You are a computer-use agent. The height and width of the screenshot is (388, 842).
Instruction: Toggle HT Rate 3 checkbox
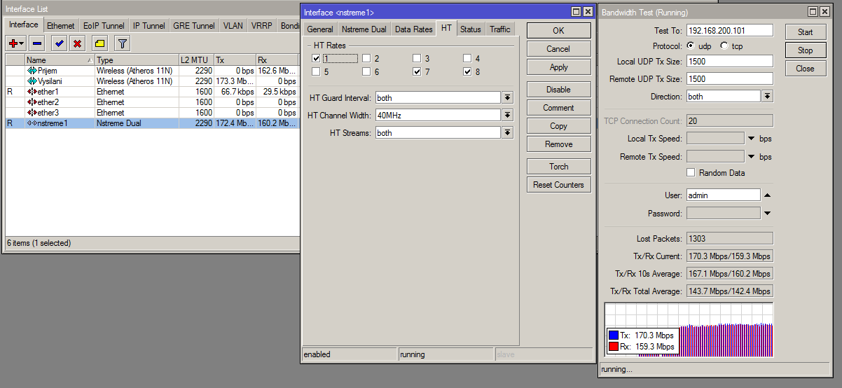tap(417, 59)
